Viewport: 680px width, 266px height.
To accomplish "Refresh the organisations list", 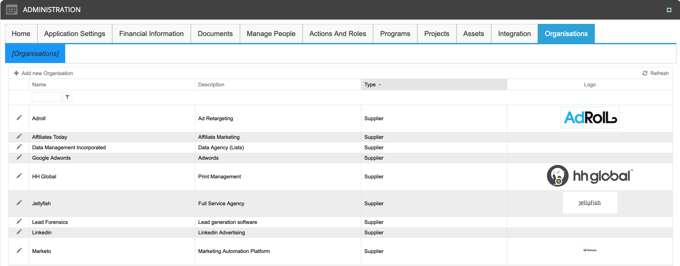I will click(655, 73).
